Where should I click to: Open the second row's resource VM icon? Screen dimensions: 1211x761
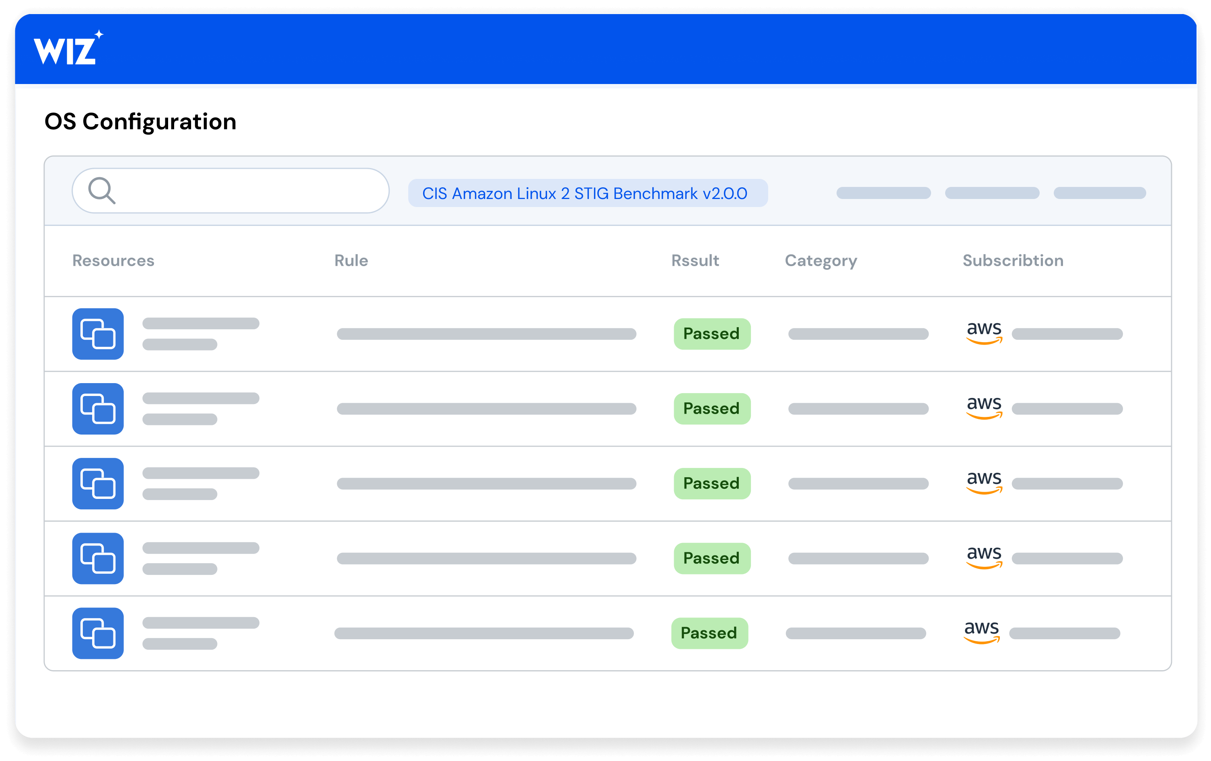click(x=98, y=409)
